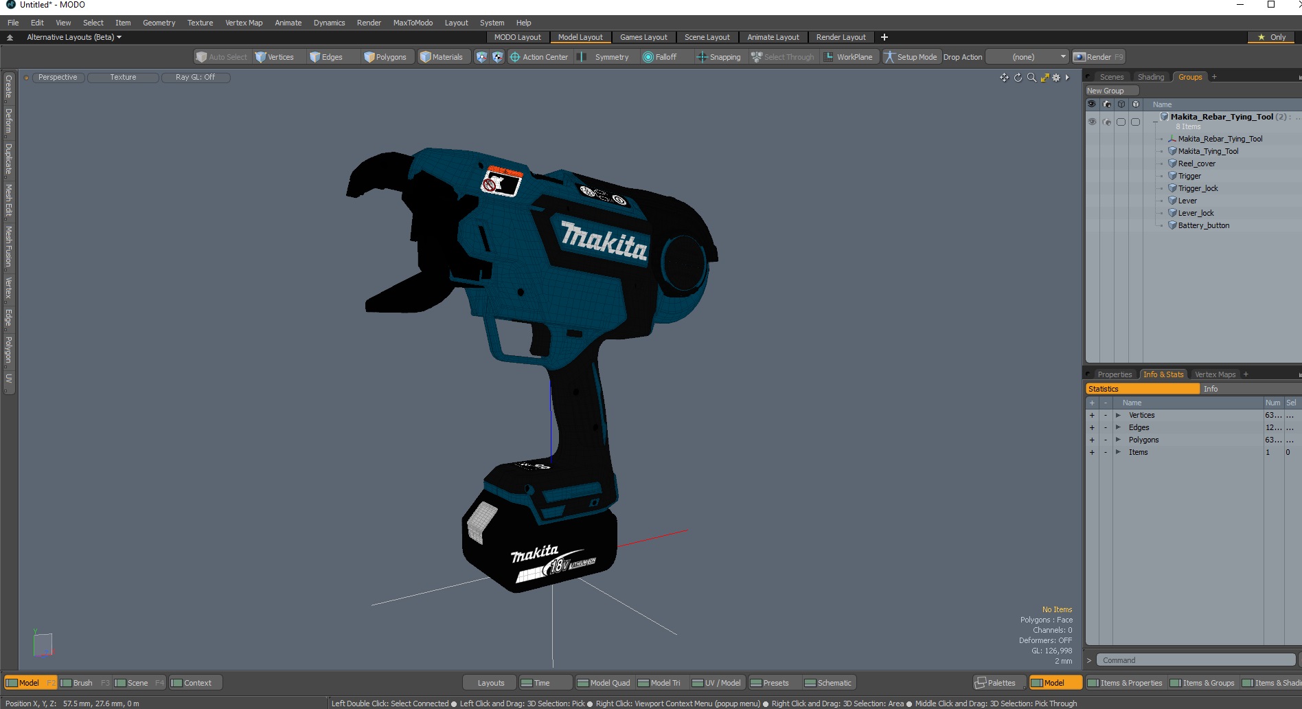Open the Perspective view dropdown

[x=58, y=78]
